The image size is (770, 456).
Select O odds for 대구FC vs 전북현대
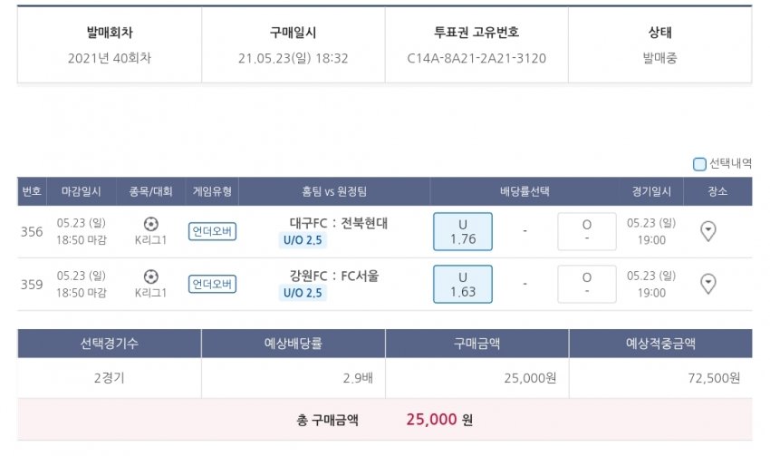[x=586, y=232]
